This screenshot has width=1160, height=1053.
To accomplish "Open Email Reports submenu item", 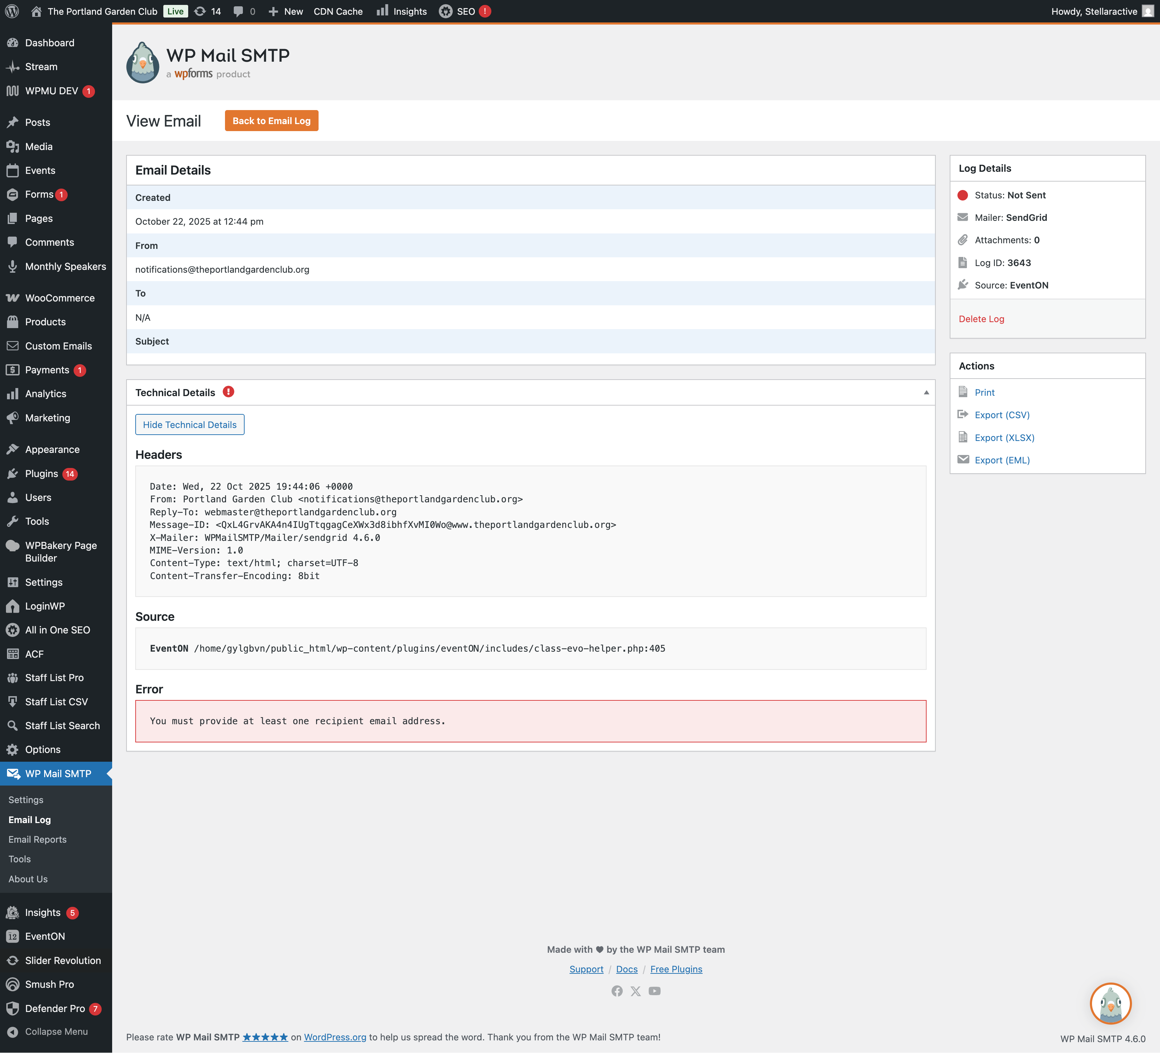I will pos(37,839).
